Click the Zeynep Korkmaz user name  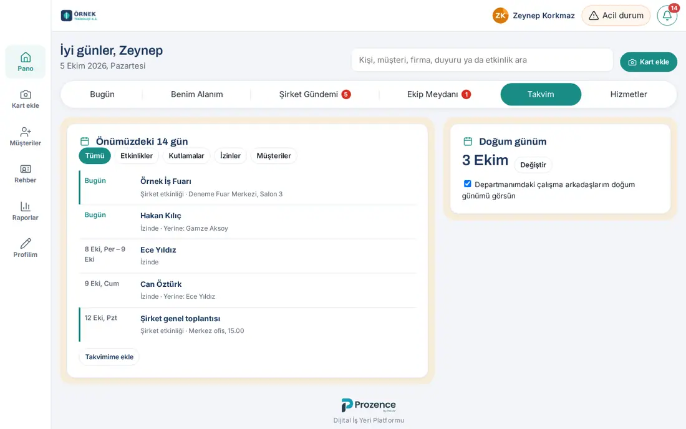pyautogui.click(x=544, y=16)
